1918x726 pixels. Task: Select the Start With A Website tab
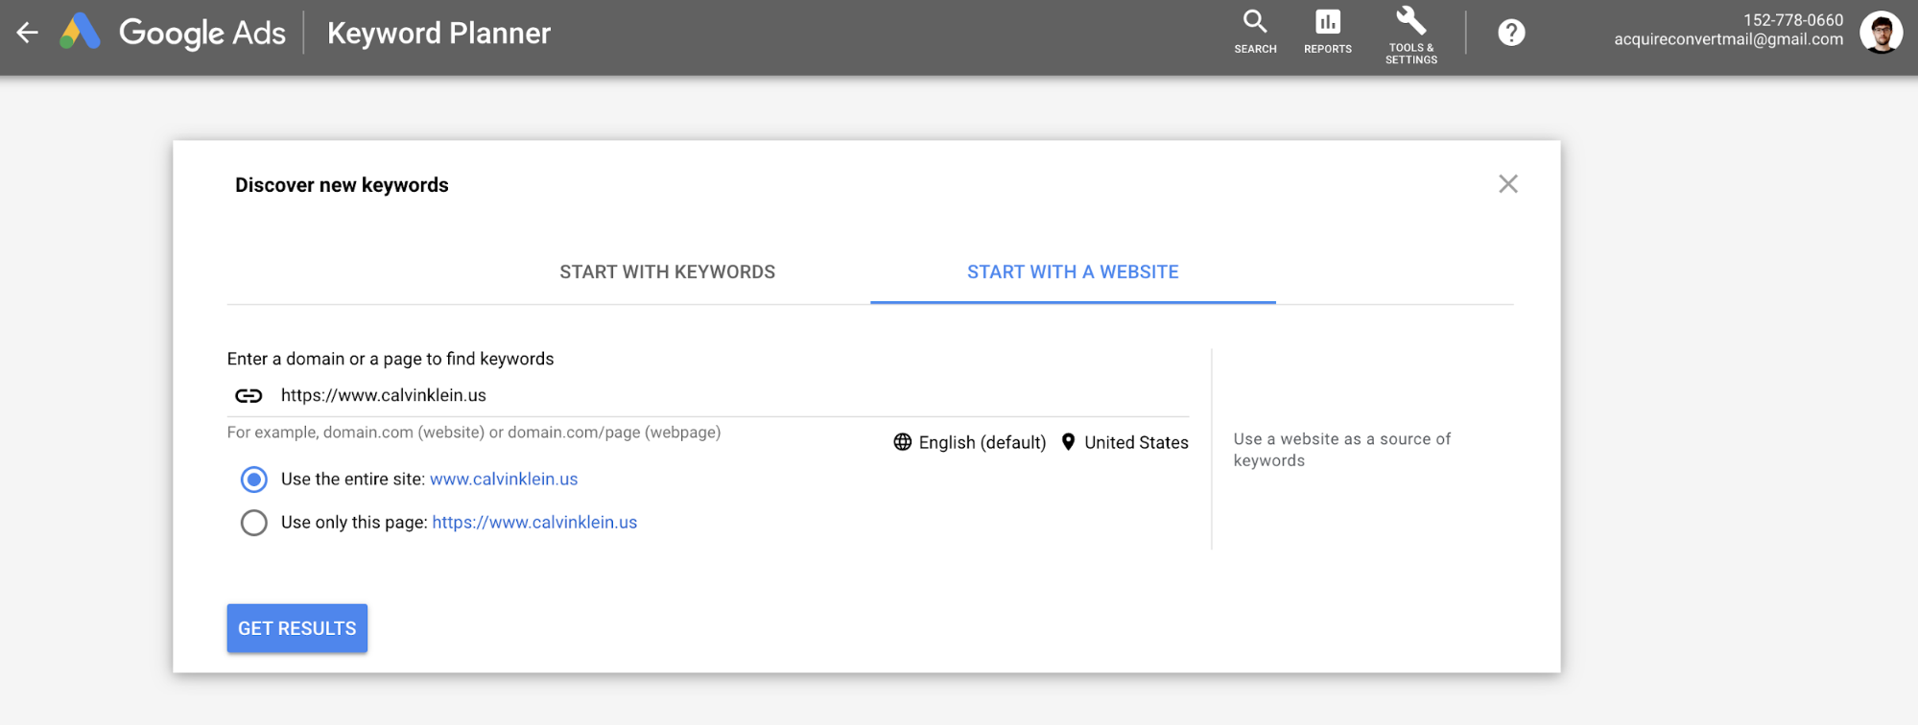1073,272
